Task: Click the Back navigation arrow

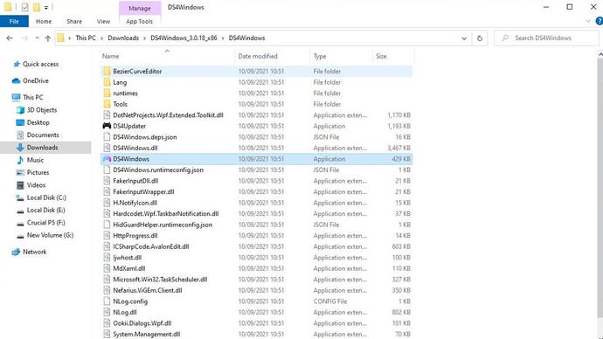Action: (10, 38)
